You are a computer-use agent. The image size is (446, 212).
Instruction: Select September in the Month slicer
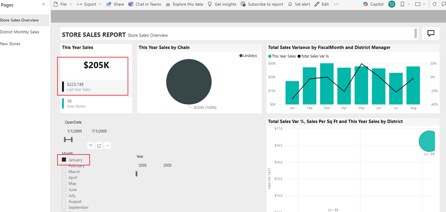coord(64,207)
